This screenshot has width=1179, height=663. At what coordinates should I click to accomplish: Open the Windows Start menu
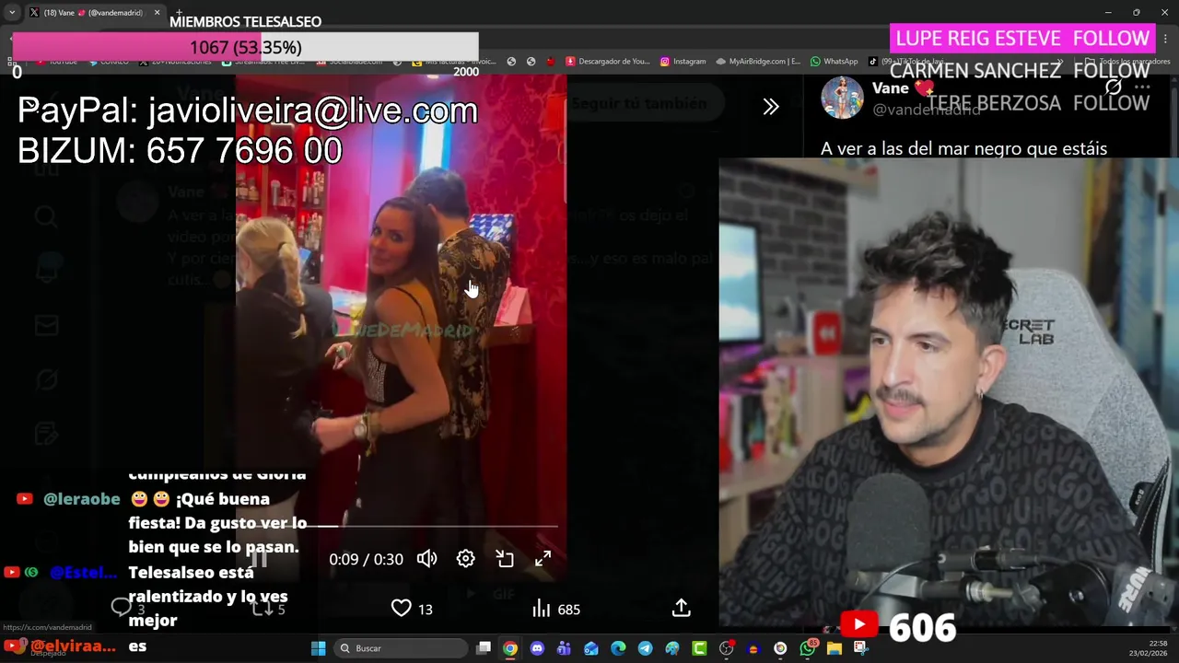[318, 648]
